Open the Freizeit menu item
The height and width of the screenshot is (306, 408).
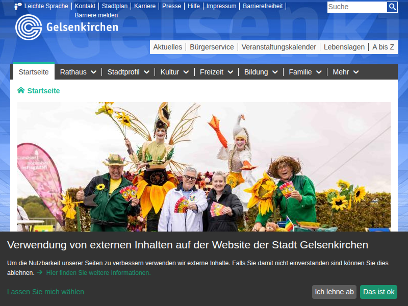(x=212, y=72)
